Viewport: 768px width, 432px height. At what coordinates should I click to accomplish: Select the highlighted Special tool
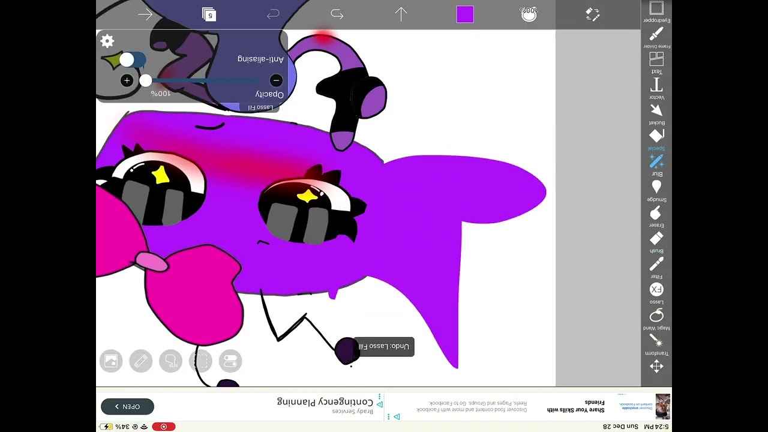tap(656, 161)
